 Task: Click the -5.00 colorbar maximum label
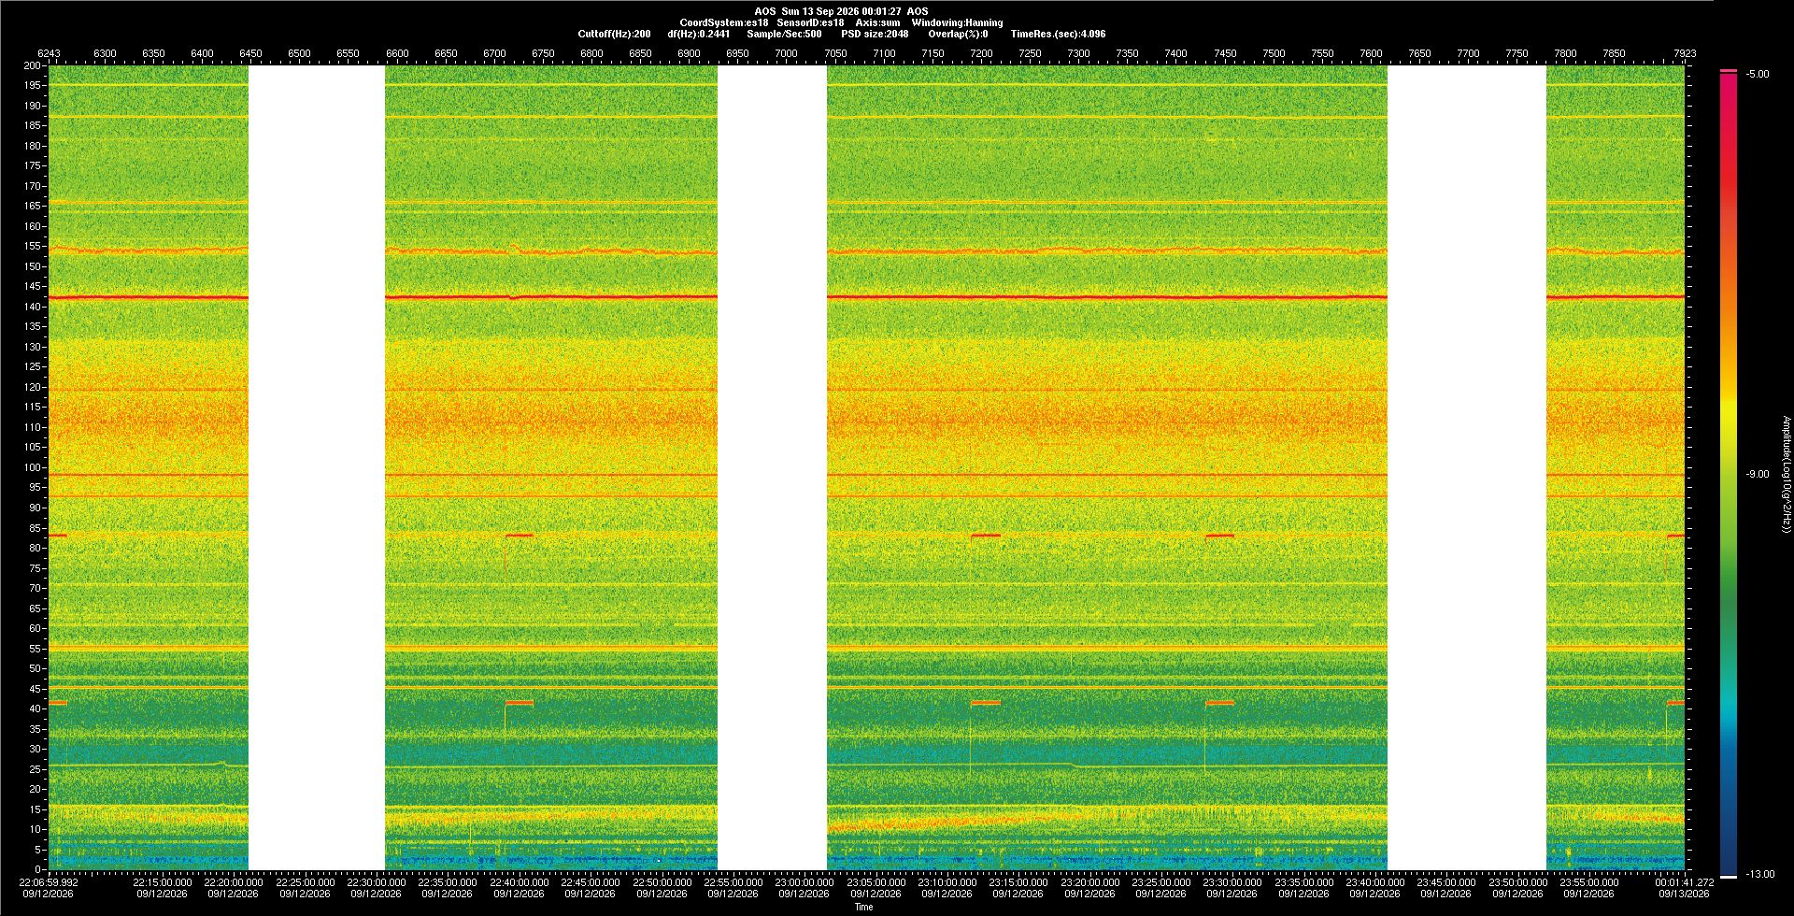click(1758, 75)
